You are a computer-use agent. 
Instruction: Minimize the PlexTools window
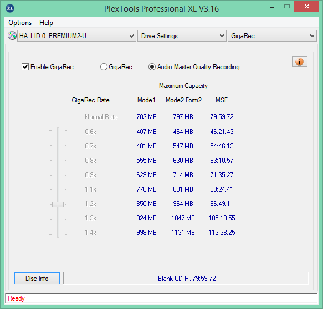(272, 7)
